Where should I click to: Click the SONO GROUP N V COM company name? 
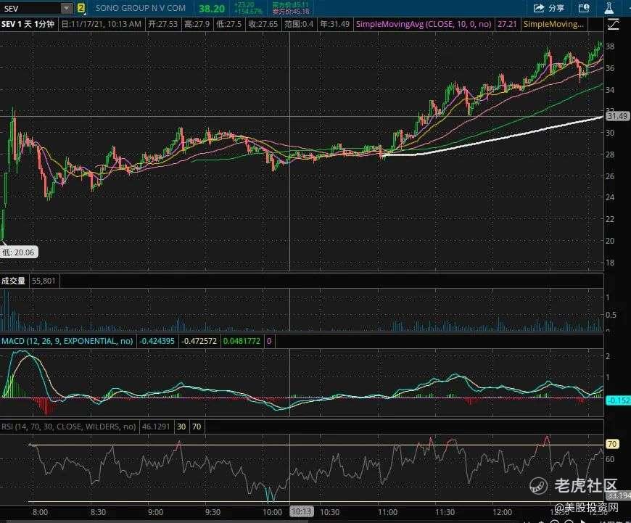pyautogui.click(x=141, y=8)
